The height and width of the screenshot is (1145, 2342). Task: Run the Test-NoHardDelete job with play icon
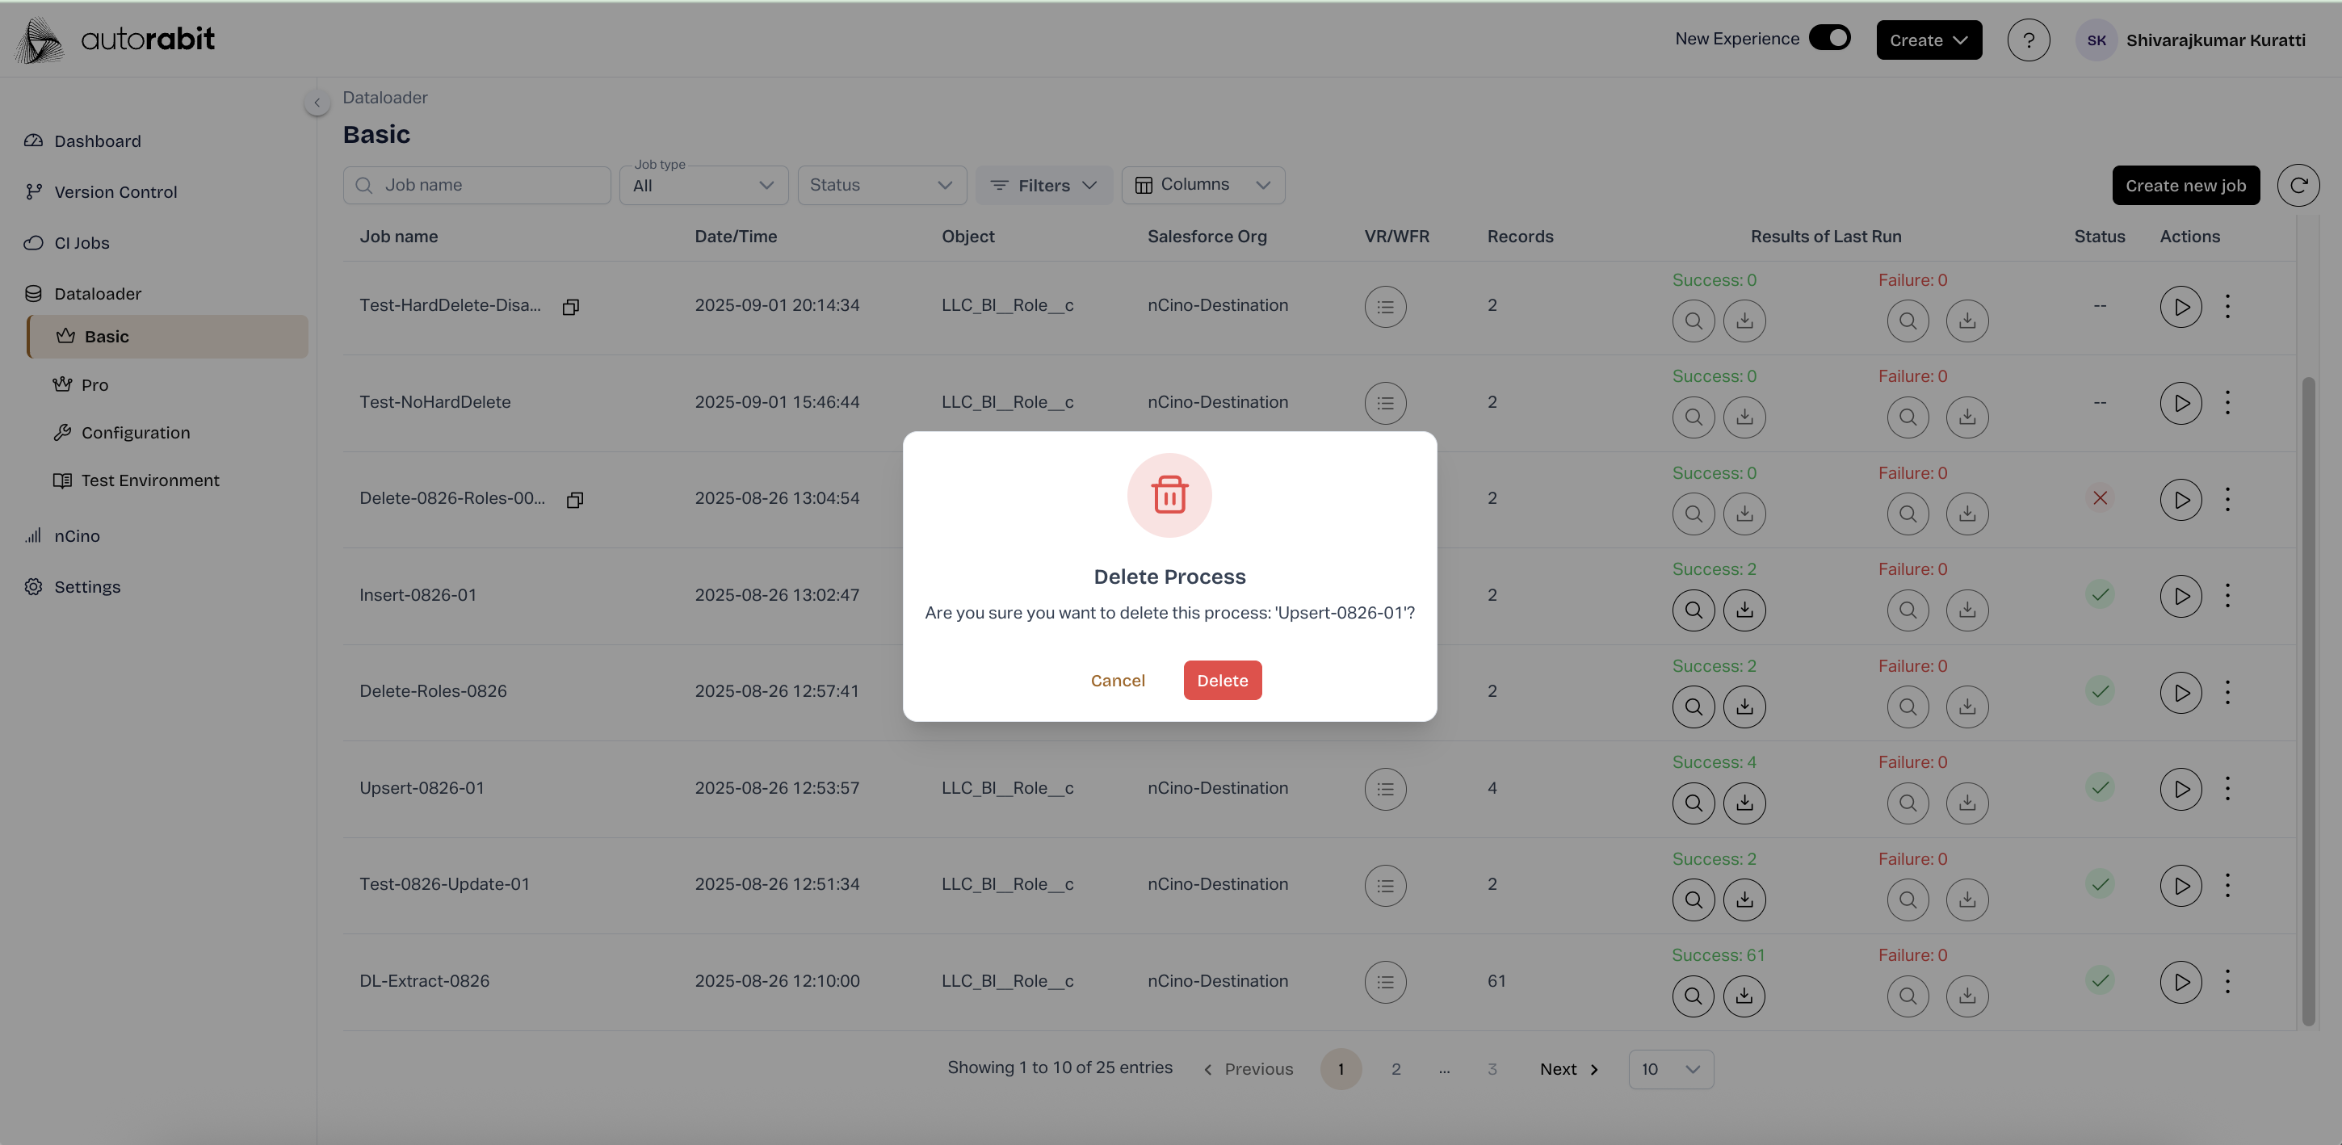click(2180, 403)
